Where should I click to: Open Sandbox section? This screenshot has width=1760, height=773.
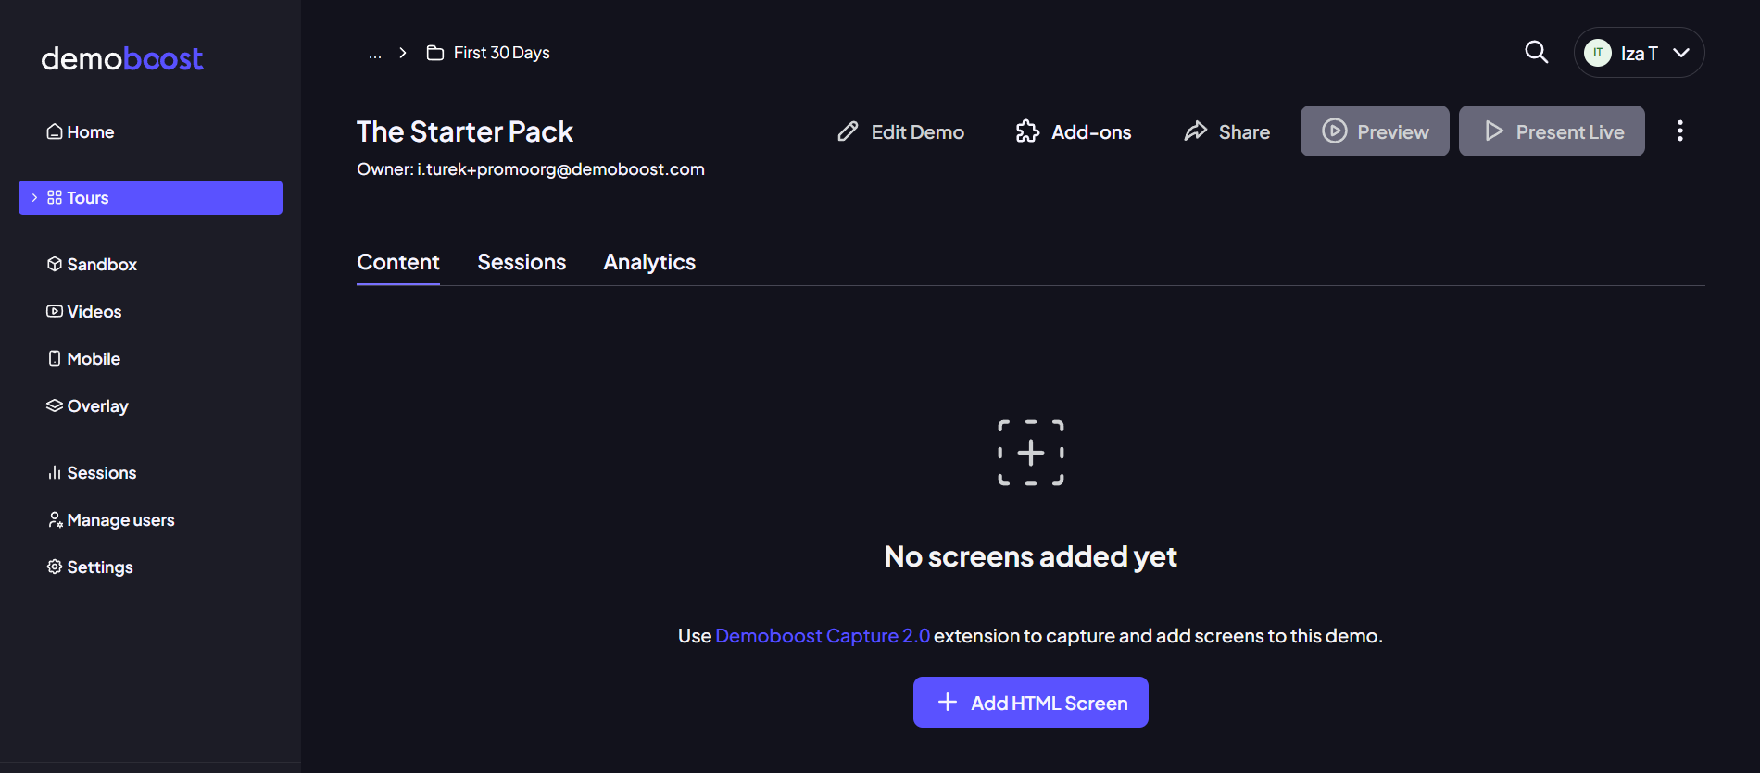[92, 264]
